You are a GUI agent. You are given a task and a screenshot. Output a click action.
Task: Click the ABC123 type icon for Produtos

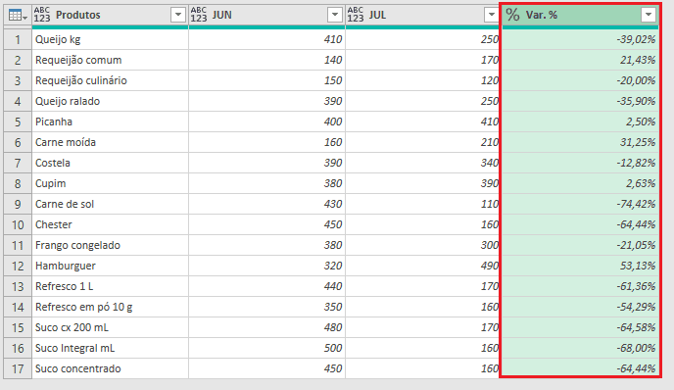tap(42, 15)
